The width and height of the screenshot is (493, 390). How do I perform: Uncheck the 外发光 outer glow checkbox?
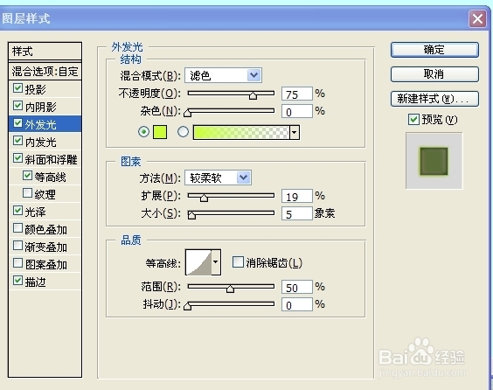[x=17, y=123]
